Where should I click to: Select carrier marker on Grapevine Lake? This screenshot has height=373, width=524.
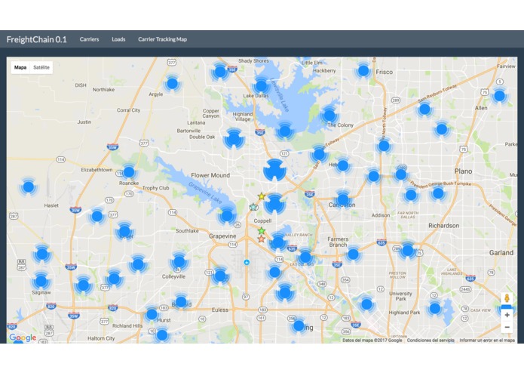coord(227,215)
